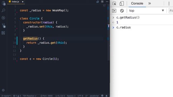Click the console Filter input field
Viewport: 173px width, 97px height.
click(171, 11)
